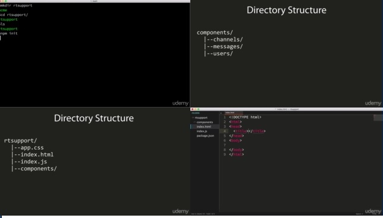This screenshot has height=218, width=383.
Task: Select index.html in the folder tree
Action: [204, 127]
